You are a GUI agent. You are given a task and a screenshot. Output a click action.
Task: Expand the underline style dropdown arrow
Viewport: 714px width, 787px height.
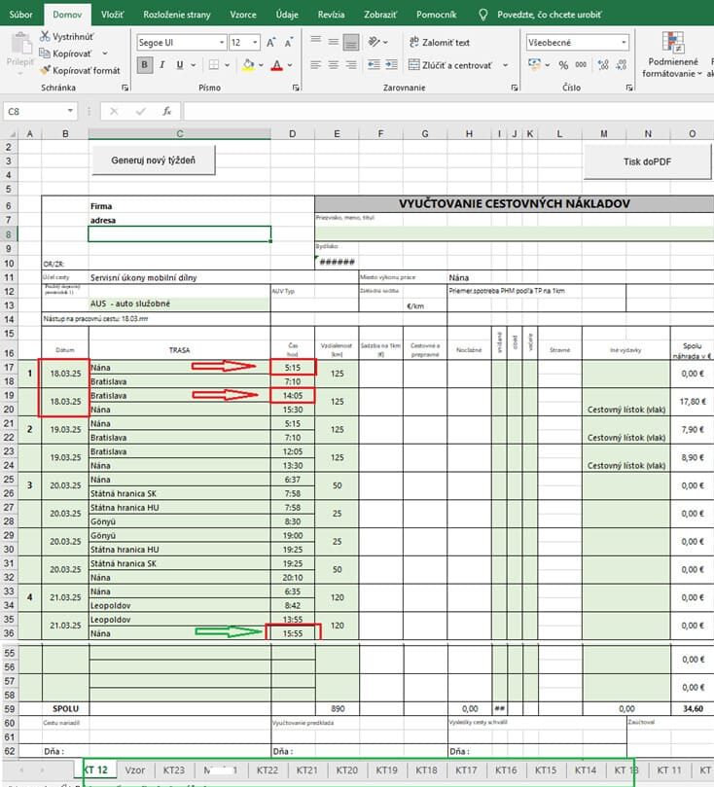point(194,65)
